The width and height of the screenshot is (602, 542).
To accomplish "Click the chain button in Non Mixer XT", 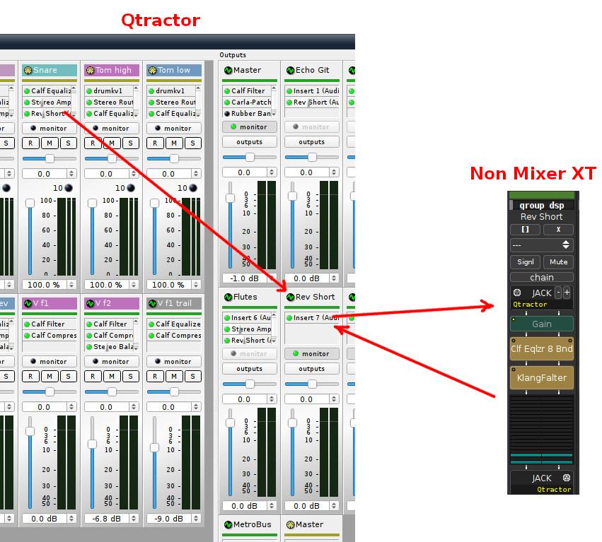I will click(542, 277).
